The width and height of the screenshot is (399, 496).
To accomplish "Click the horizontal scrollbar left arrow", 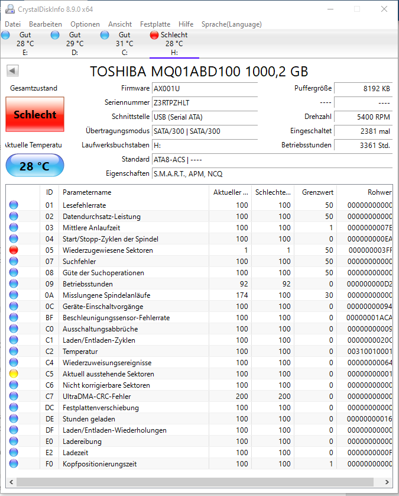I will click(11, 482).
